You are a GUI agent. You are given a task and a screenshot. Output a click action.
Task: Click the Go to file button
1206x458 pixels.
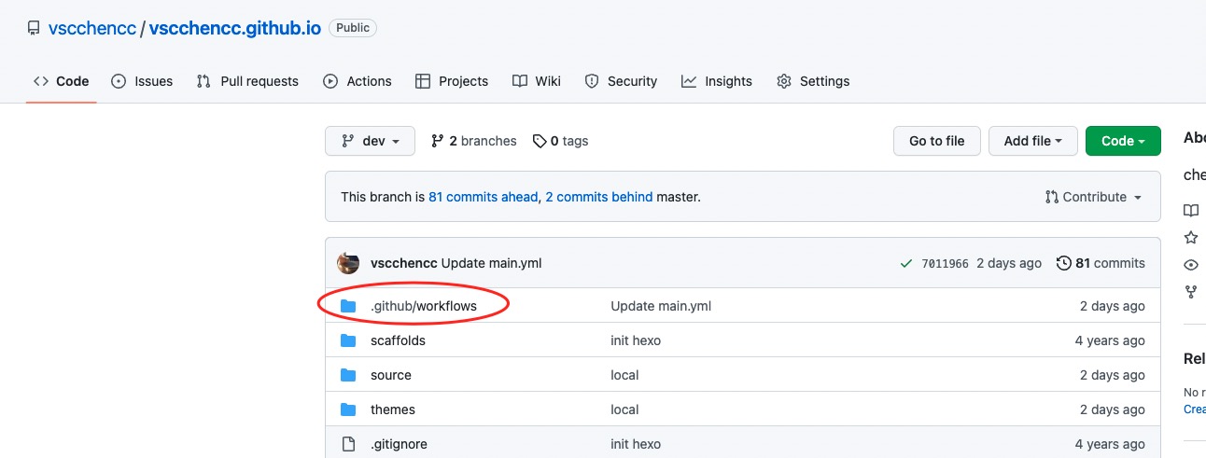coord(936,141)
